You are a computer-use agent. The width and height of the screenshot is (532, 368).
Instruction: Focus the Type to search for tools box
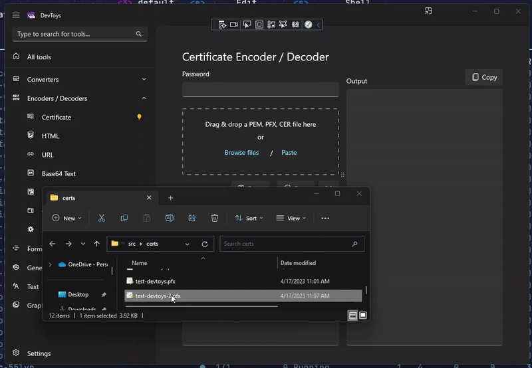click(x=80, y=34)
